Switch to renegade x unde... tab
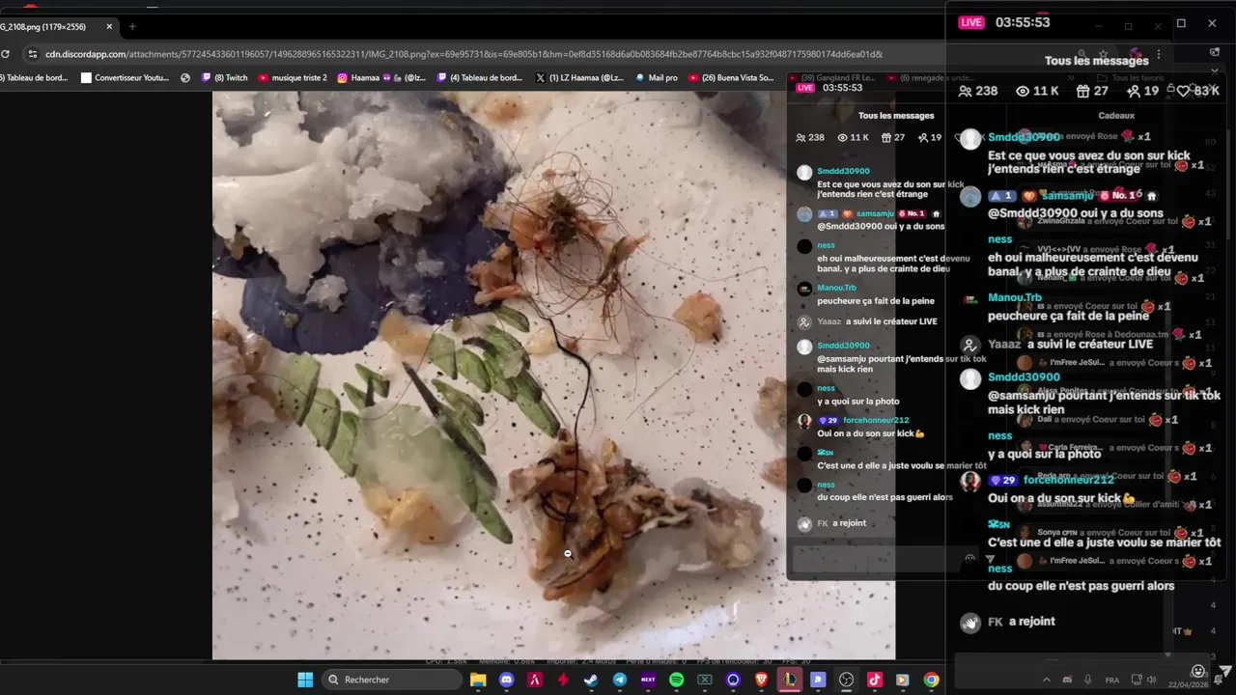Image resolution: width=1236 pixels, height=695 pixels. tap(929, 77)
